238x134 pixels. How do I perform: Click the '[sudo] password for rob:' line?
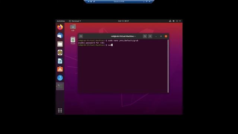point(91,43)
